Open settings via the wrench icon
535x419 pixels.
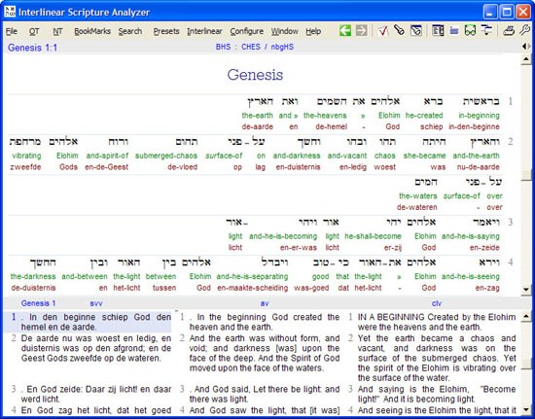tap(525, 31)
